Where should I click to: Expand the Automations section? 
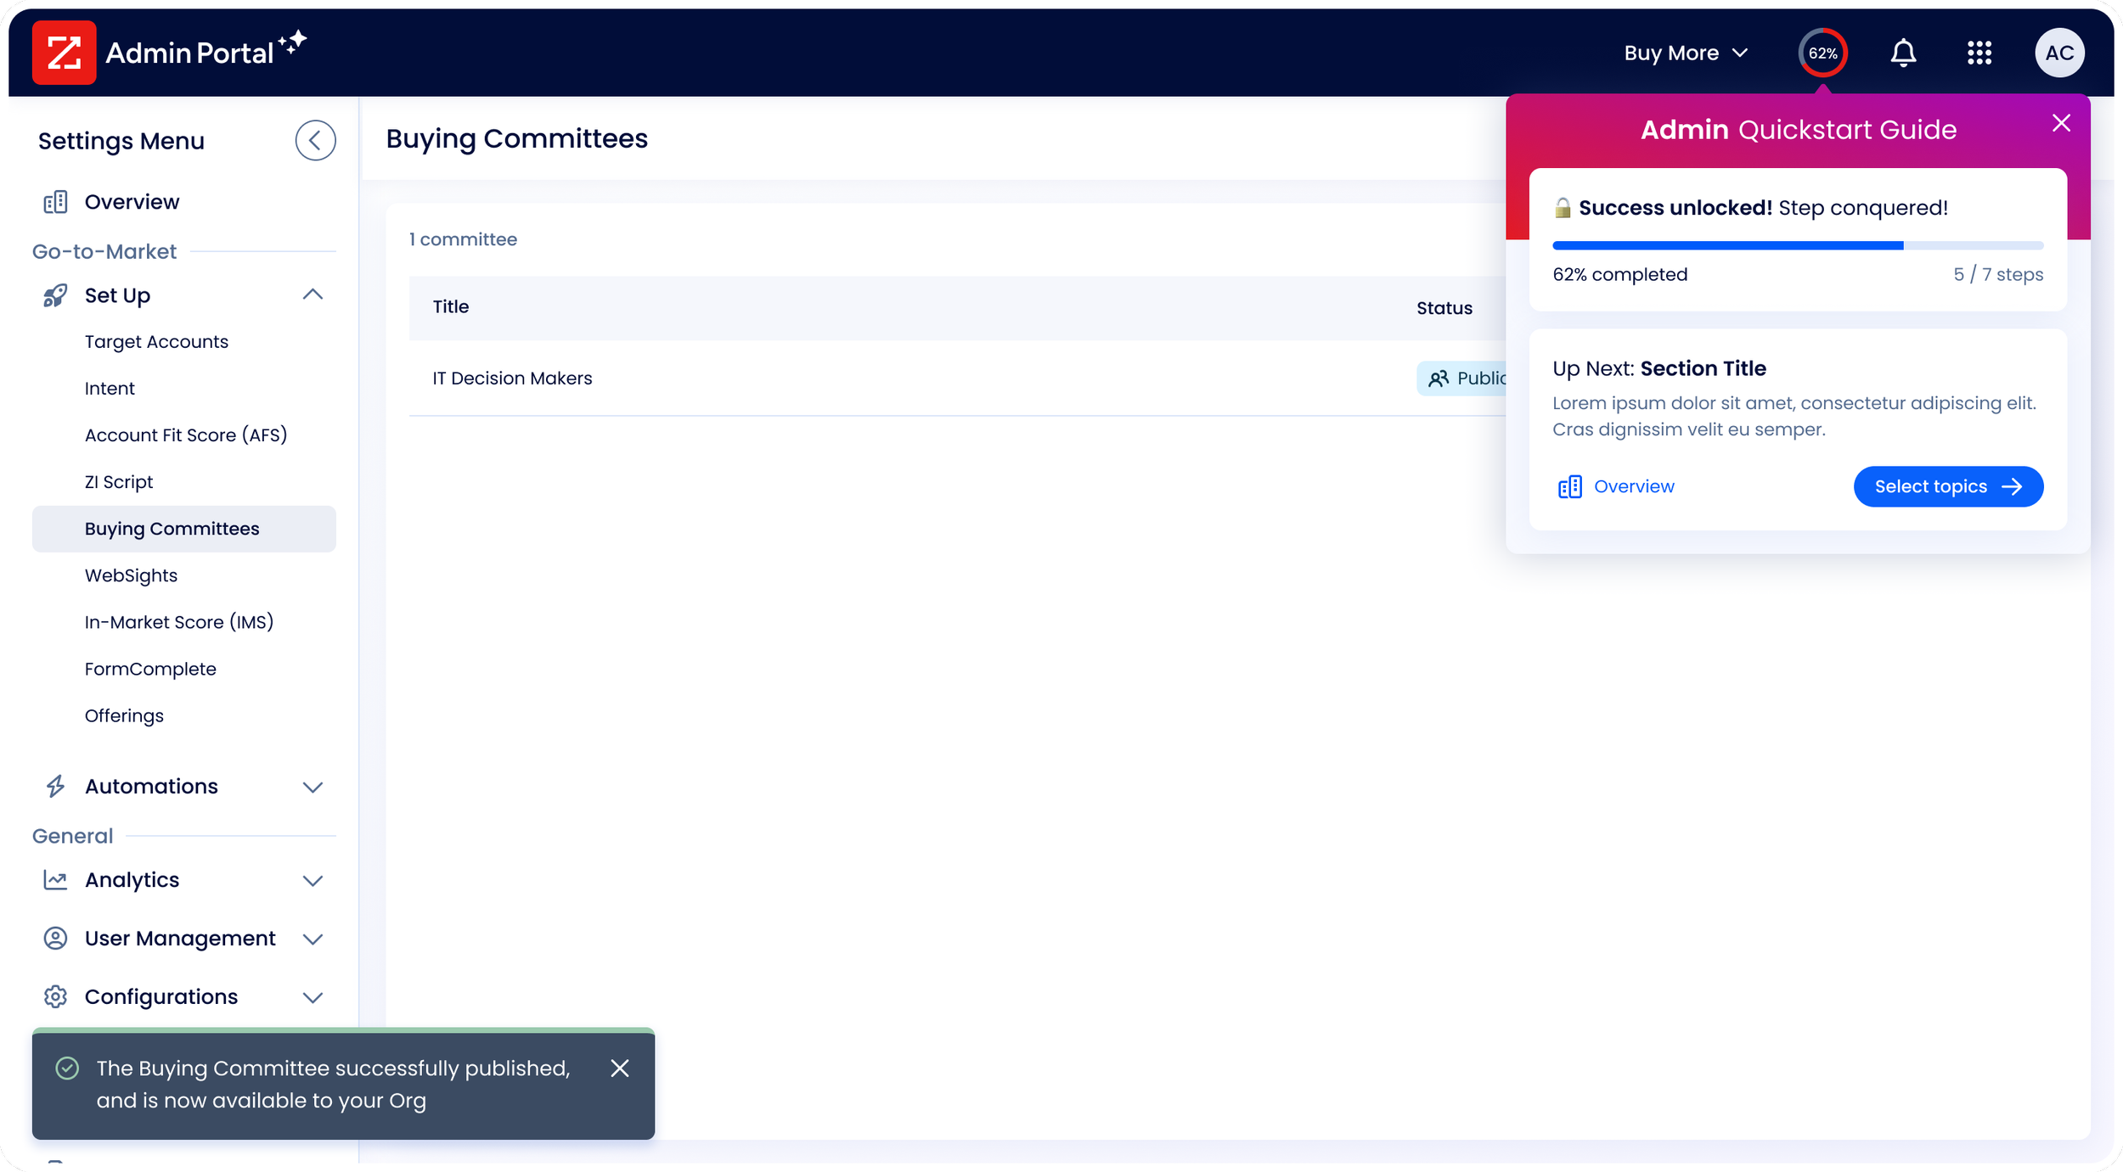[x=313, y=787]
